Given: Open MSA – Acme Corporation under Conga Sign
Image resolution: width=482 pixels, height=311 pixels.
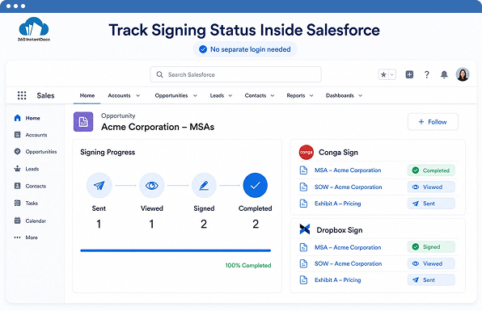Looking at the screenshot, I should pyautogui.click(x=348, y=170).
